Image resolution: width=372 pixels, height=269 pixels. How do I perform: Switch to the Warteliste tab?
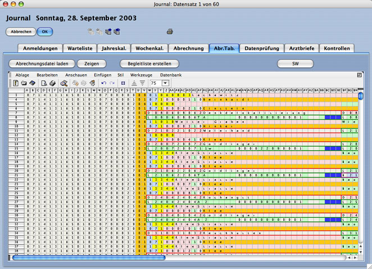point(80,48)
